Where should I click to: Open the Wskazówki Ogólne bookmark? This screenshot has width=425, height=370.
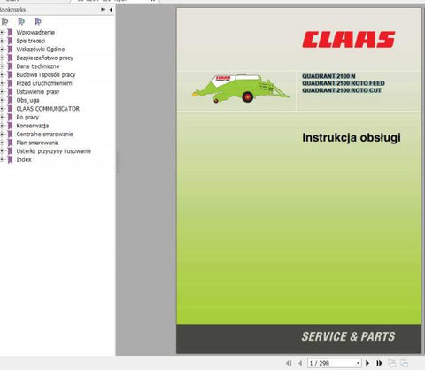[41, 50]
